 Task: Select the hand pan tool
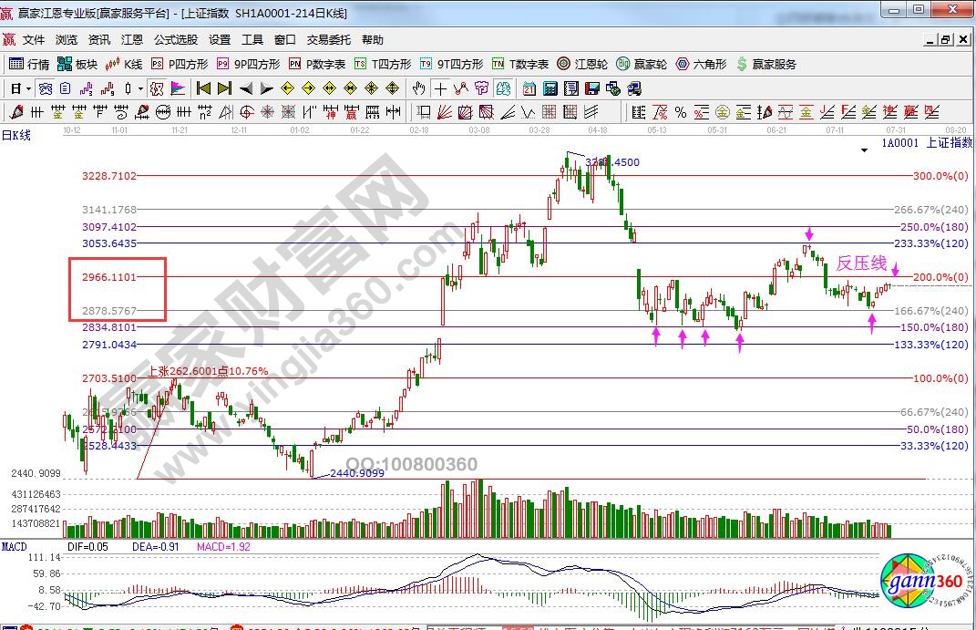[x=418, y=88]
